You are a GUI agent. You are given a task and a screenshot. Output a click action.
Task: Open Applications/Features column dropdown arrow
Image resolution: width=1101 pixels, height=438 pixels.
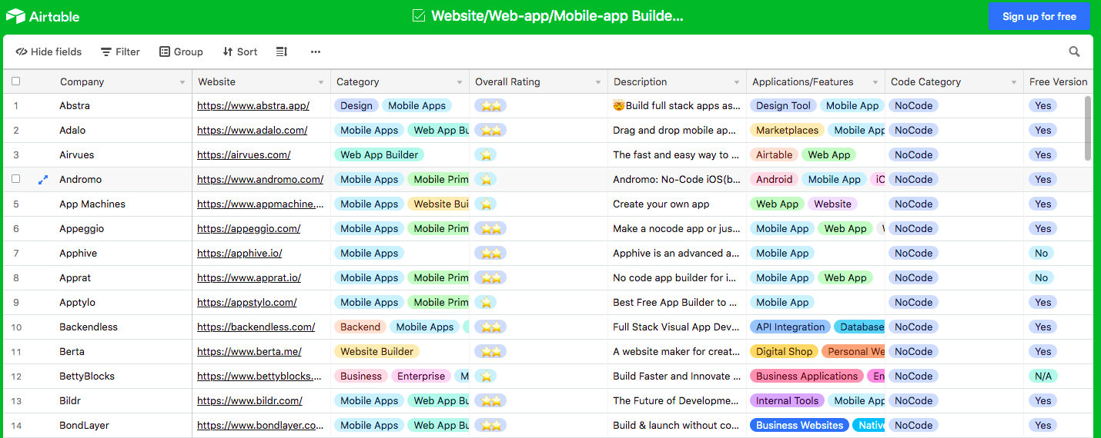(875, 82)
